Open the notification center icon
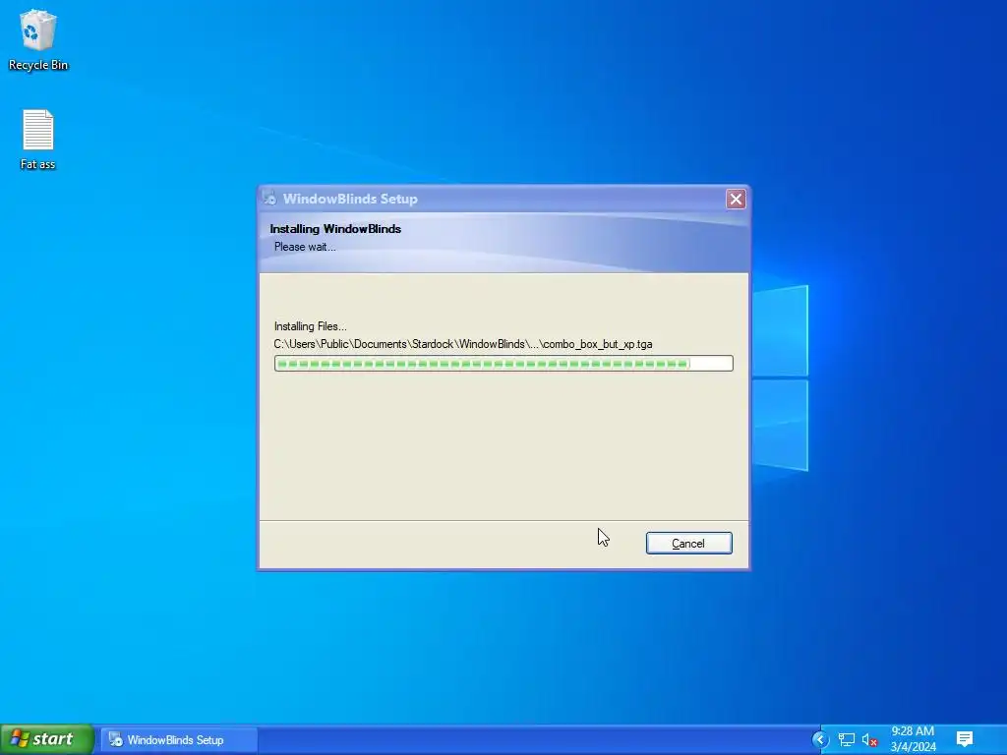 [x=964, y=739]
